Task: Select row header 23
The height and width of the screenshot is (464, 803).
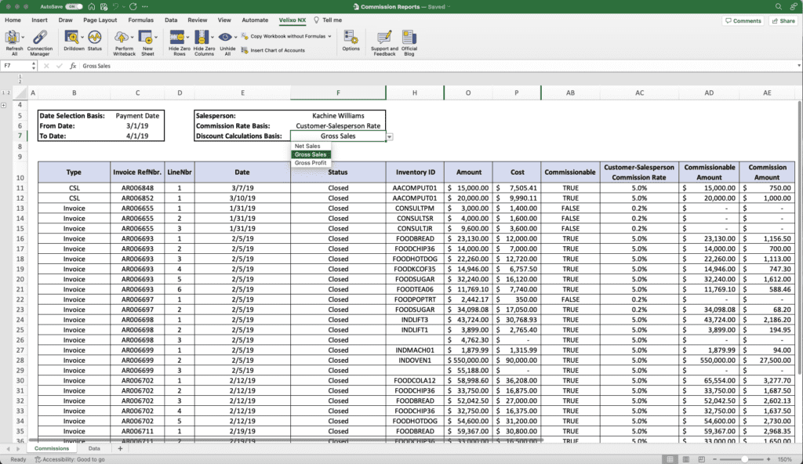Action: click(20, 310)
